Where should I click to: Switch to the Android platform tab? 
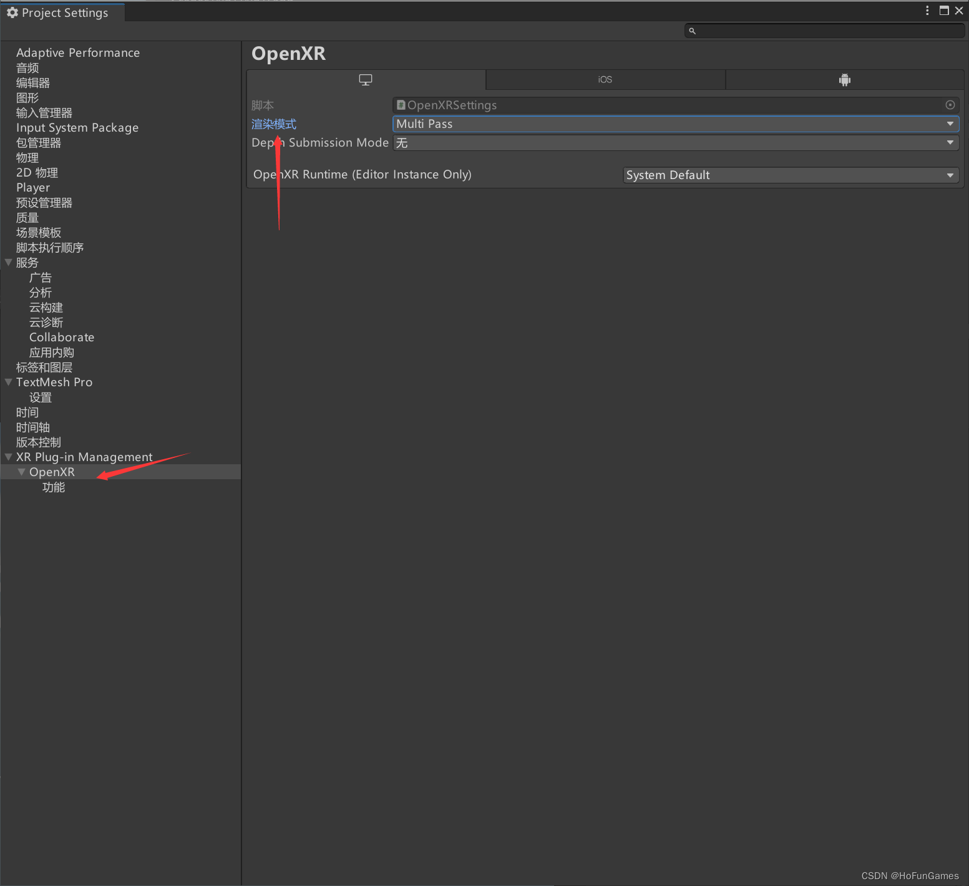tap(845, 80)
